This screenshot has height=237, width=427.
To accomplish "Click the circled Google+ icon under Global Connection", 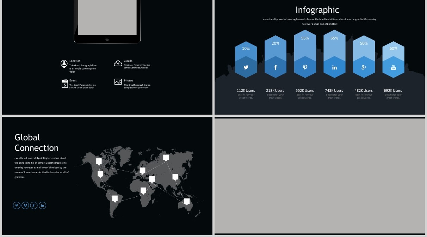I will (x=34, y=205).
